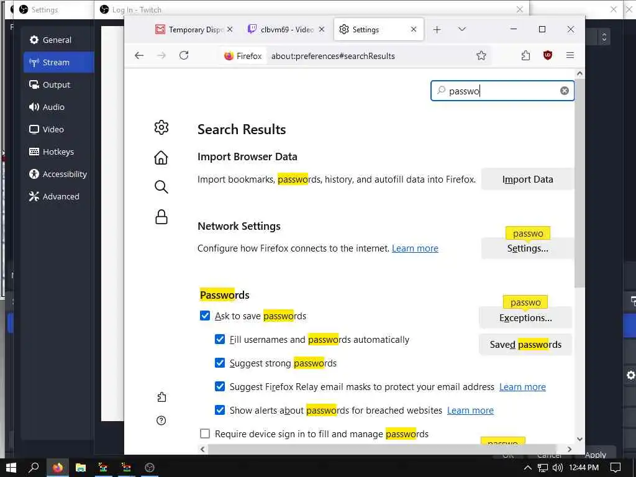
Task: Open the Saved passwords button
Action: [x=525, y=344]
